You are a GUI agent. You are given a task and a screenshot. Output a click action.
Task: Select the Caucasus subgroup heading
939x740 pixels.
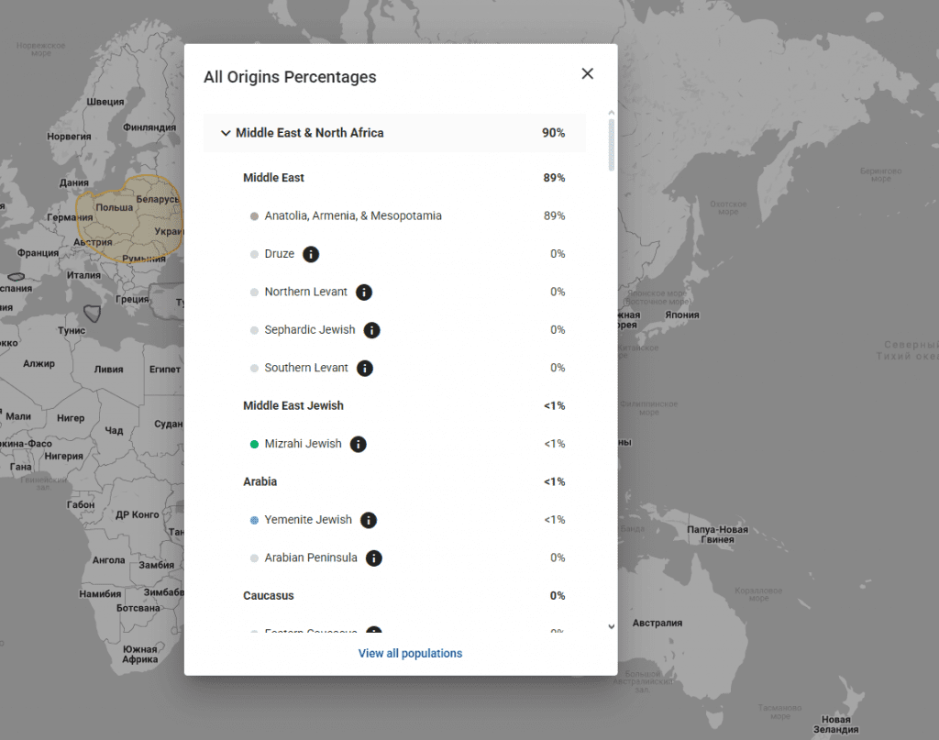(268, 596)
